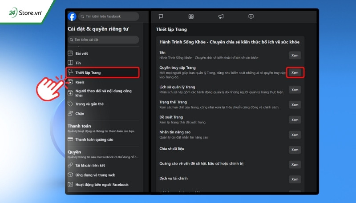
Task: Open the video play icon in top bar
Action: click(x=251, y=16)
